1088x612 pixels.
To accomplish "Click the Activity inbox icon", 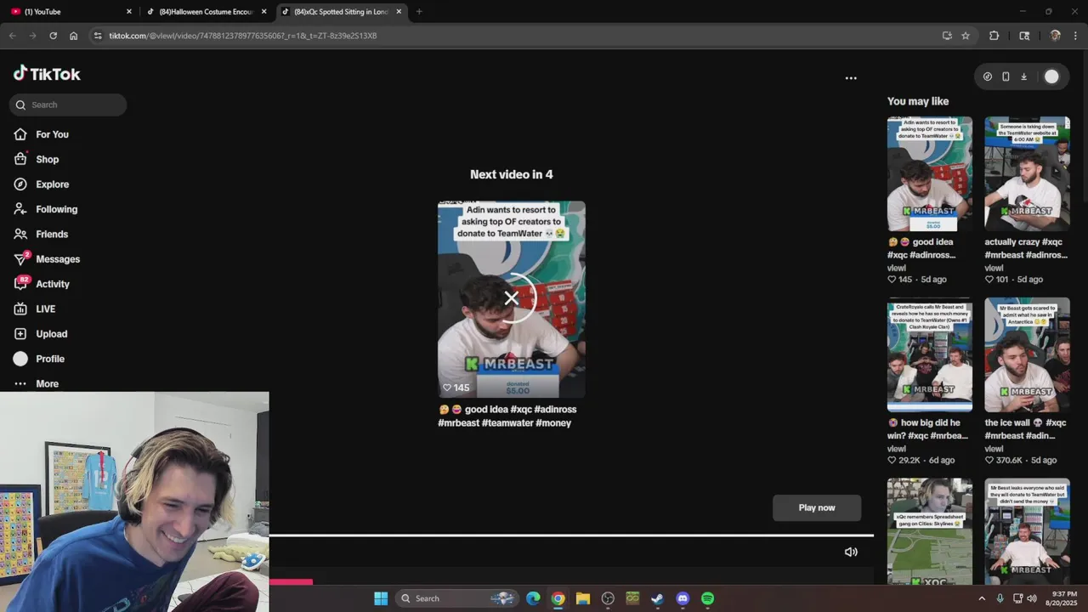I will pyautogui.click(x=20, y=284).
